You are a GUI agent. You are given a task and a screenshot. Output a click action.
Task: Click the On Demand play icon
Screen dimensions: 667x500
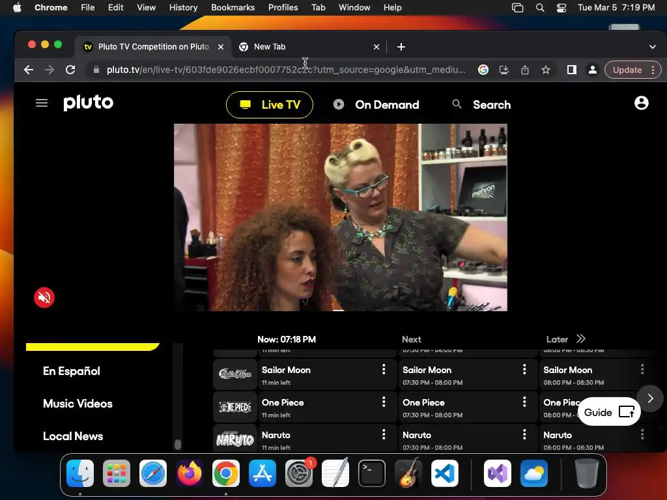click(x=339, y=104)
